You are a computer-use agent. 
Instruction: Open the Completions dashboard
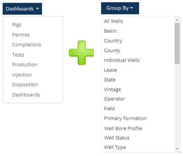tap(27, 45)
